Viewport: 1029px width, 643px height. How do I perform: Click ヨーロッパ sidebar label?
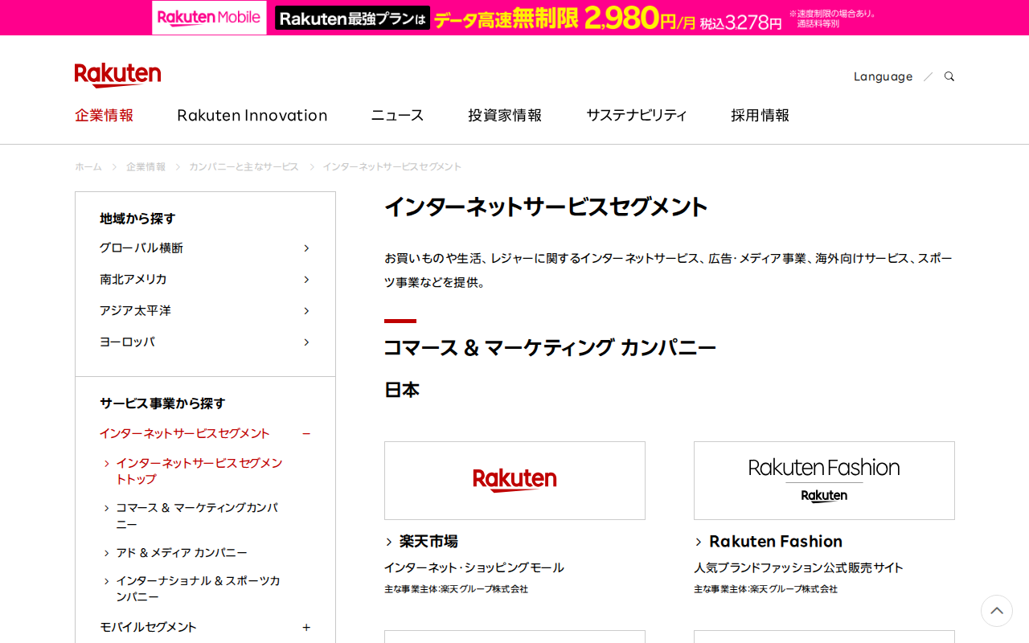point(127,342)
